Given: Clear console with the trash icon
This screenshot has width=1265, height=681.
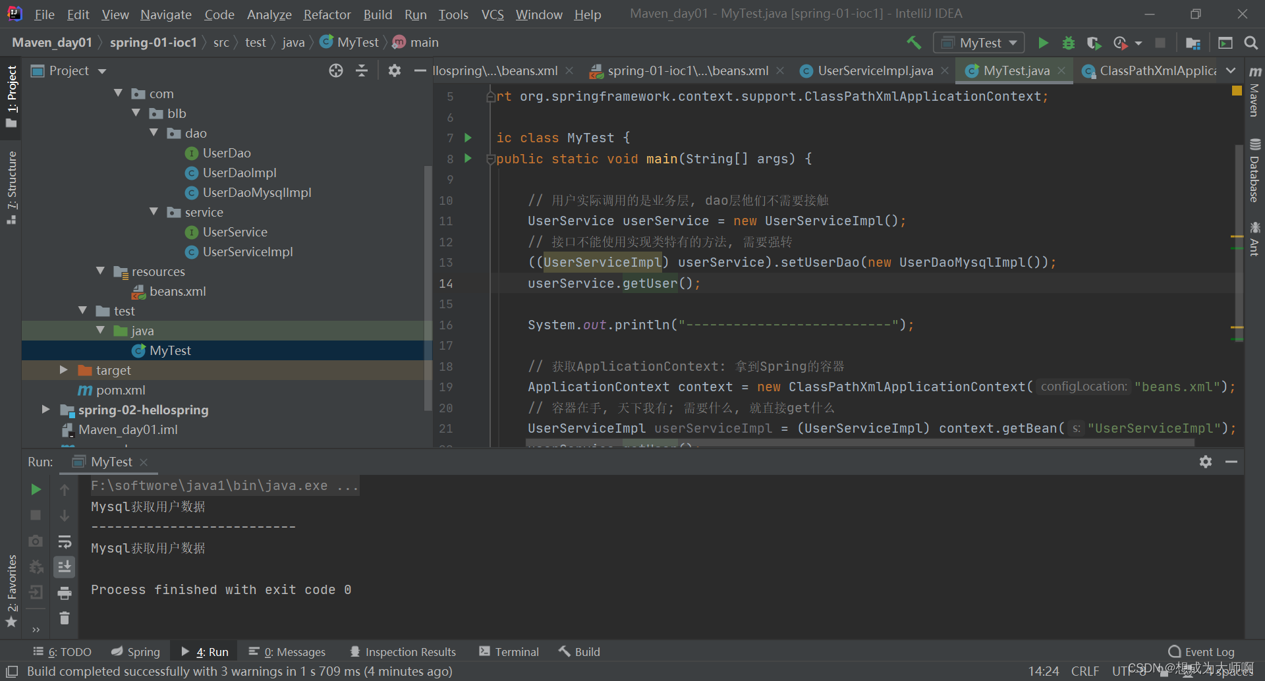Looking at the screenshot, I should [65, 618].
